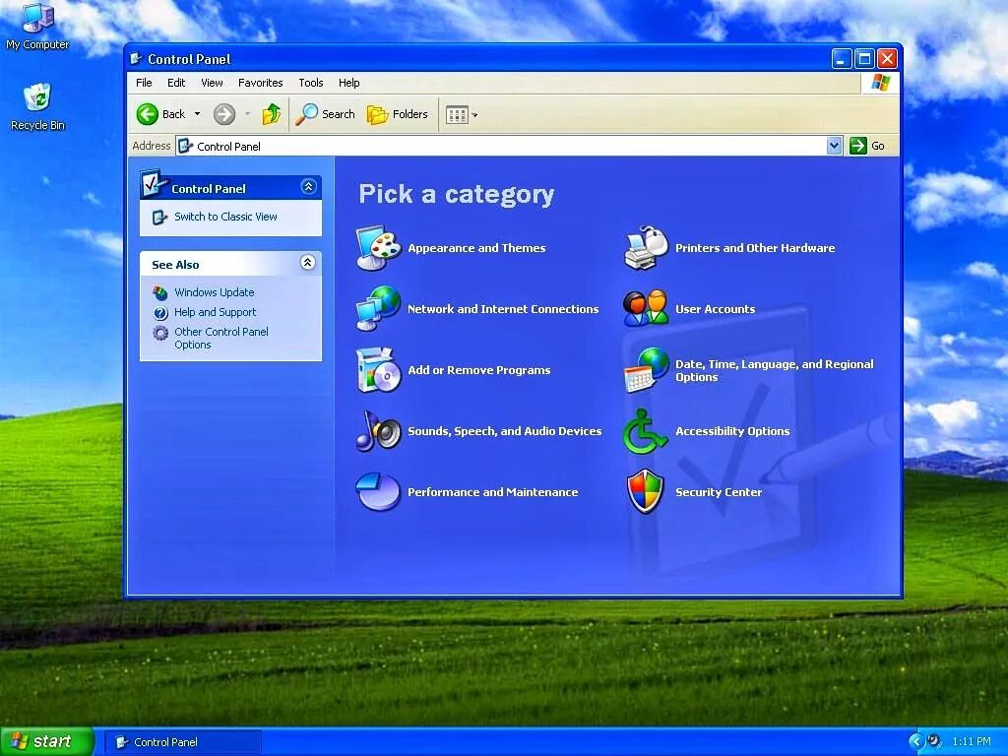Screen dimensions: 1008x756
Task: Toggle the Folders pane button
Action: [x=398, y=114]
